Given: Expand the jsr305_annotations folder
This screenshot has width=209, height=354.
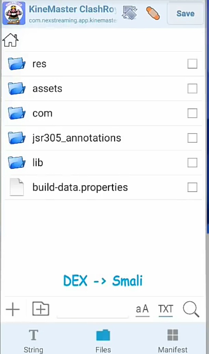Looking at the screenshot, I should click(x=77, y=138).
